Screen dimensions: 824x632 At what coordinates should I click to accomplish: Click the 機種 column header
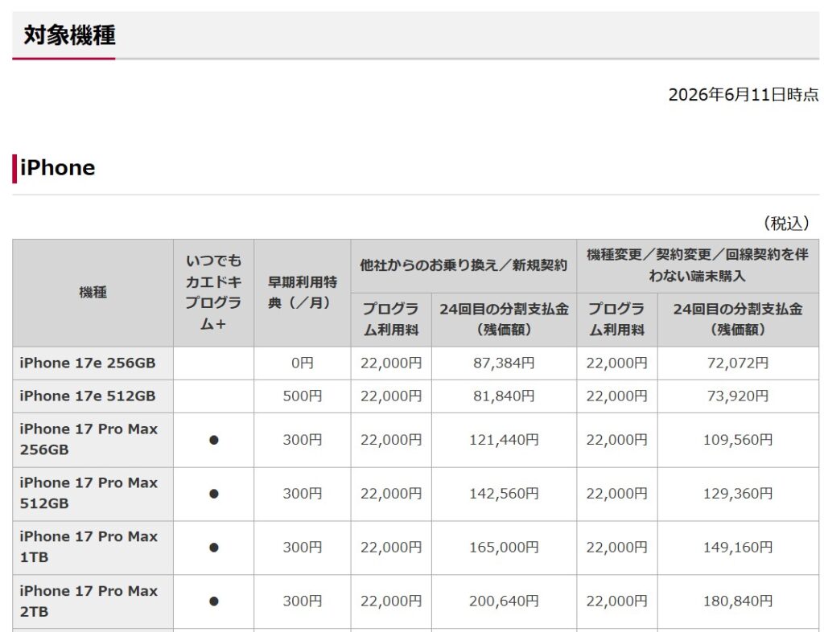(x=93, y=293)
